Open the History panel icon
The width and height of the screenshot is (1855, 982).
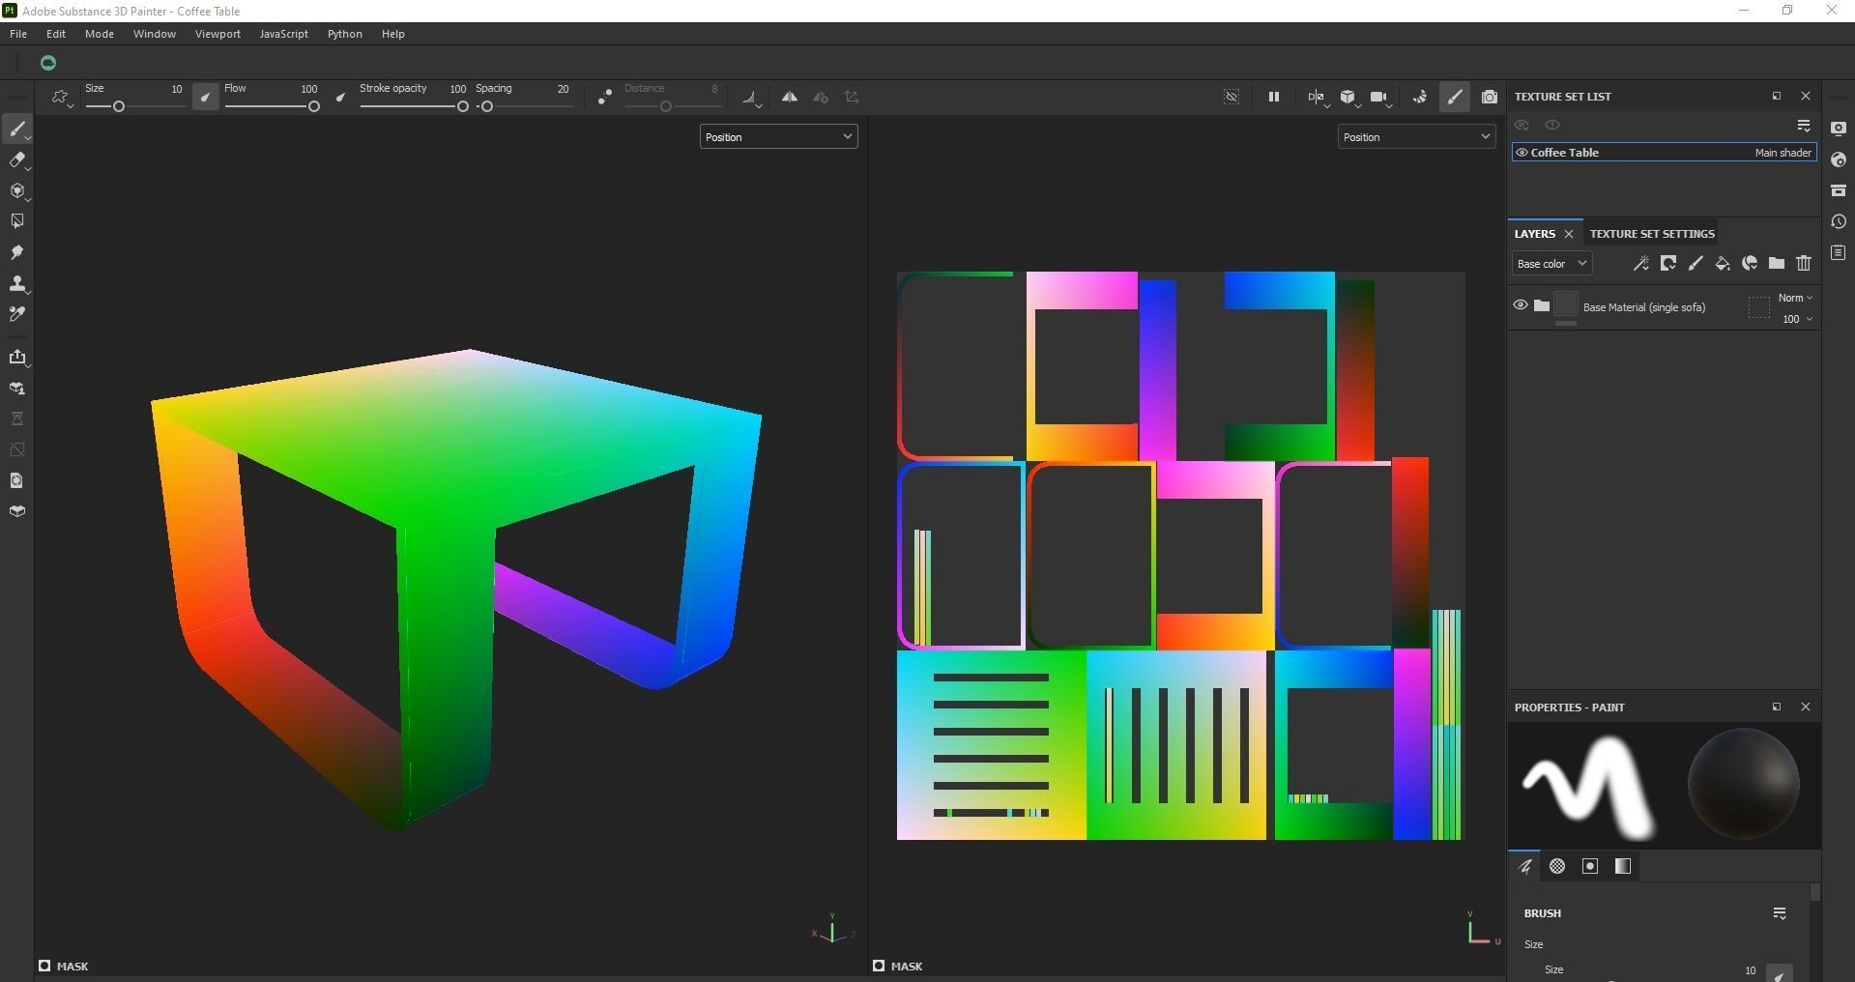coord(1839,222)
